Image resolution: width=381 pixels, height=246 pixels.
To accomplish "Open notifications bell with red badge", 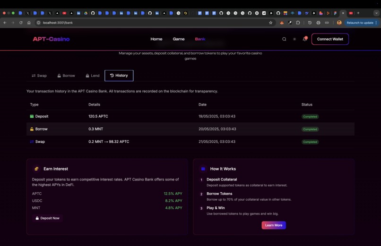I will coord(305,39).
